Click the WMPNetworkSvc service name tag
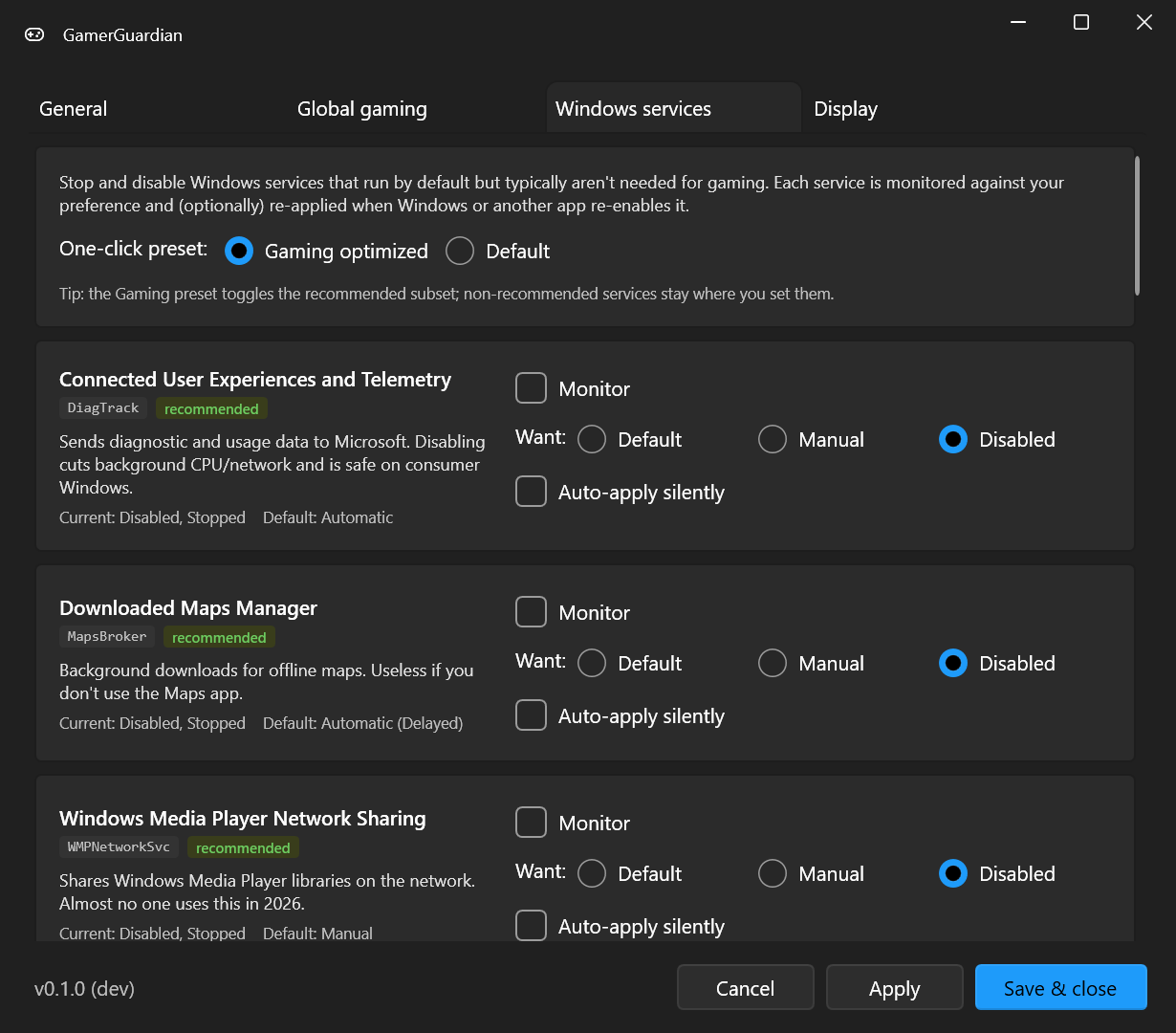1176x1033 pixels. tap(119, 847)
